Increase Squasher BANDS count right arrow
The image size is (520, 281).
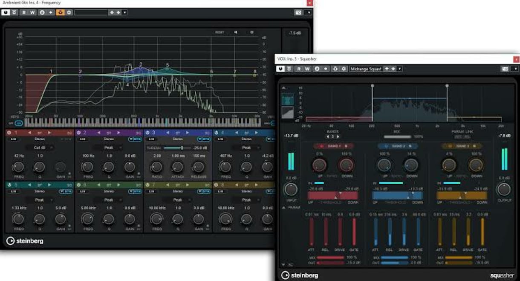pos(338,136)
